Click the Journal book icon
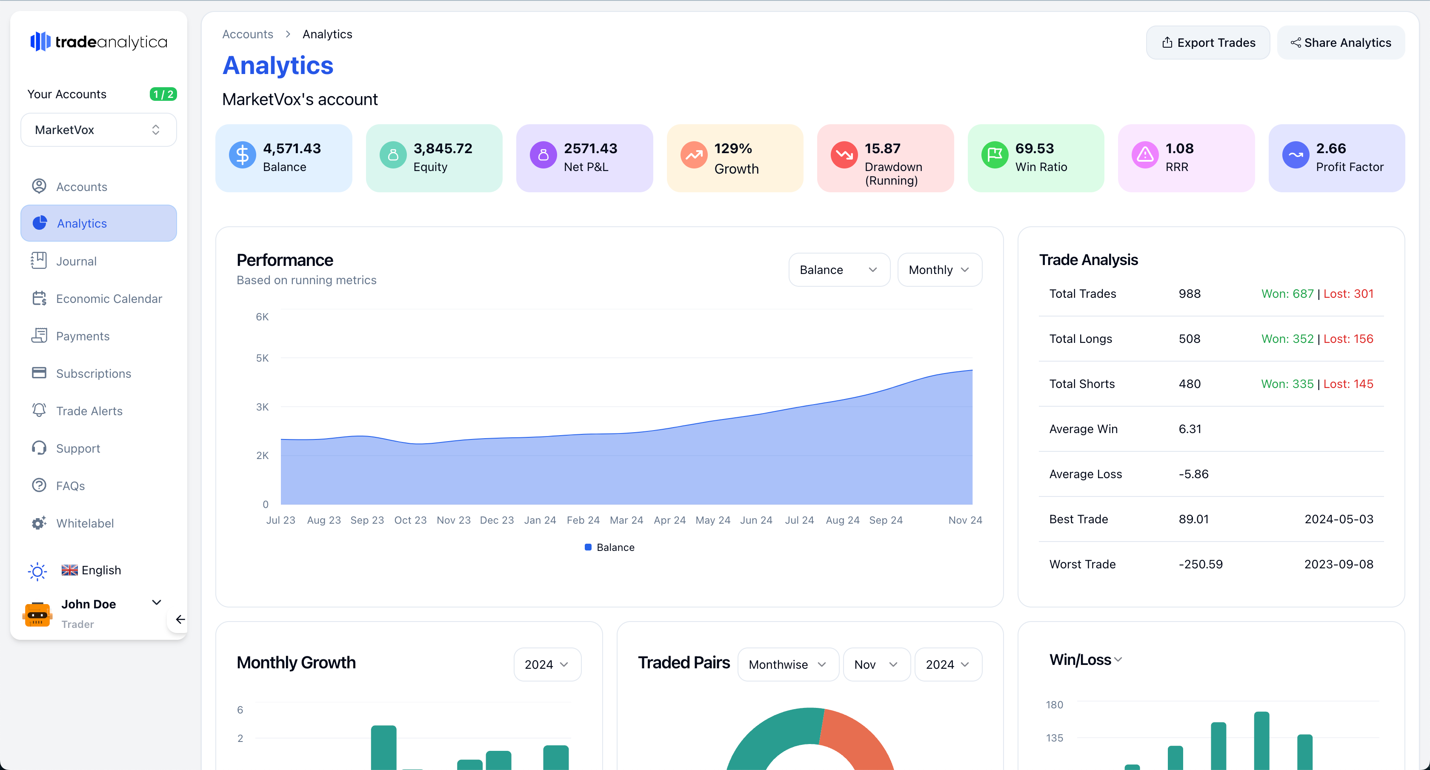Screen dimensions: 1430x770 coord(39,260)
